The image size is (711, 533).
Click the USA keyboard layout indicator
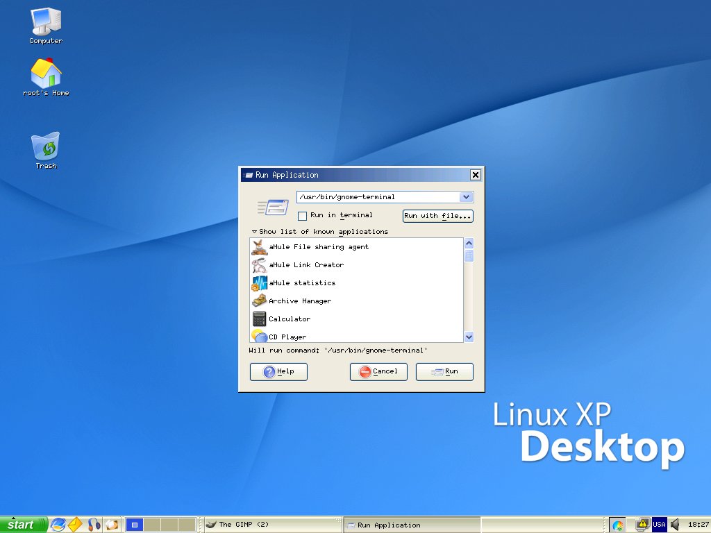point(659,525)
